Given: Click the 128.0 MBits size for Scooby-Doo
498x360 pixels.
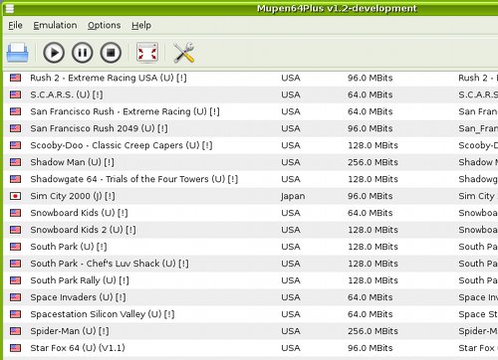Looking at the screenshot, I should 373,145.
